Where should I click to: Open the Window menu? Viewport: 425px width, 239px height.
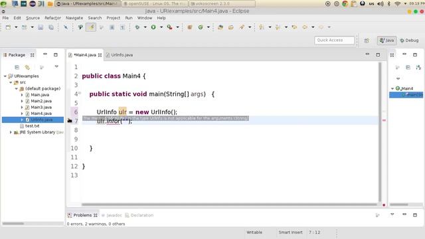(145, 18)
